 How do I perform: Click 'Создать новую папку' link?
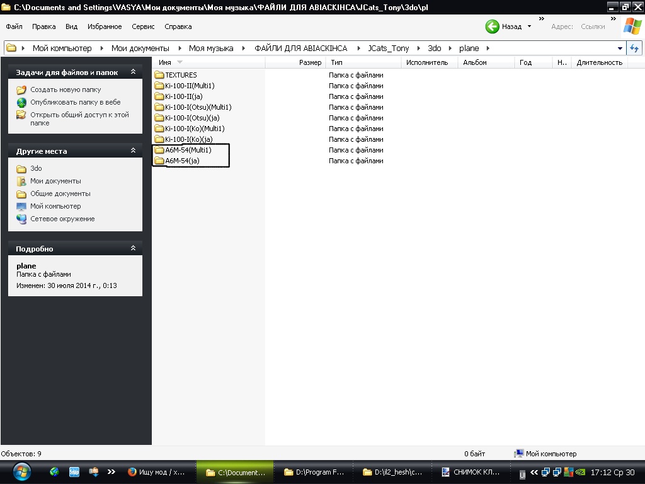[66, 89]
